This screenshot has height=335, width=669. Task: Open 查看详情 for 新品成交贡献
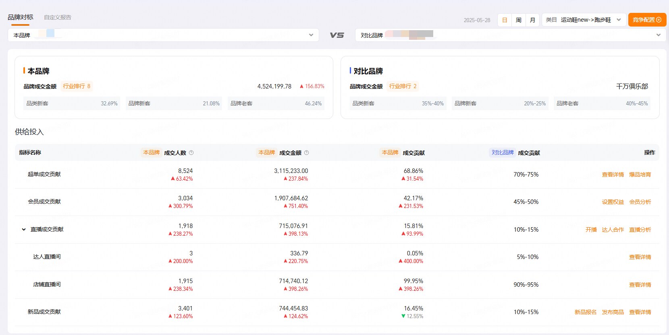coord(640,312)
